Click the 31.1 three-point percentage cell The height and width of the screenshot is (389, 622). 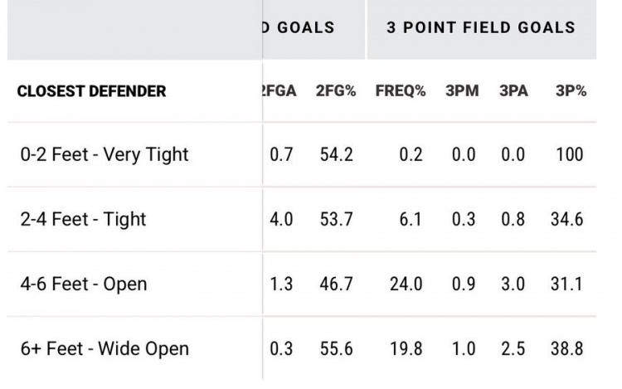566,284
